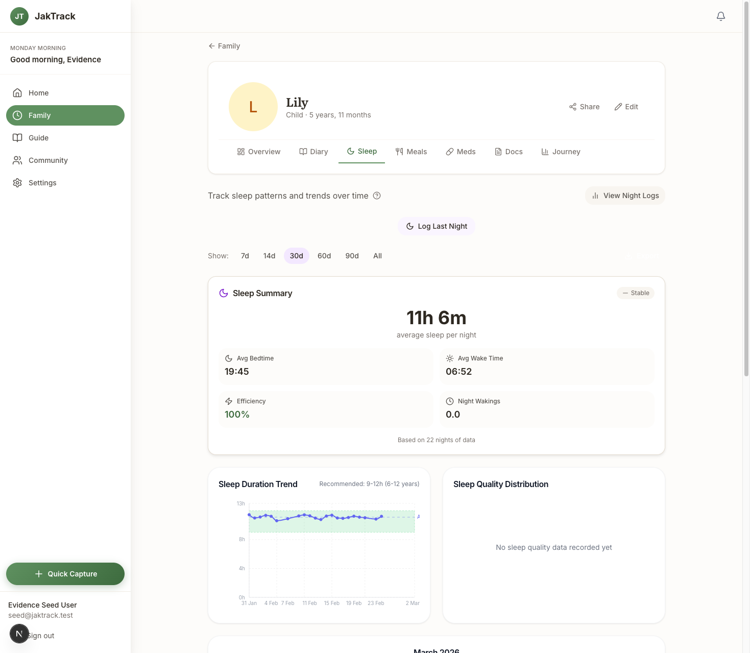Select the 14d time range
The height and width of the screenshot is (653, 750).
(x=269, y=256)
